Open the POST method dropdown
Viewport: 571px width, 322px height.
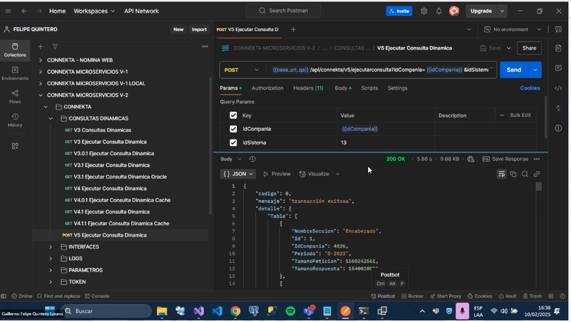(x=242, y=70)
